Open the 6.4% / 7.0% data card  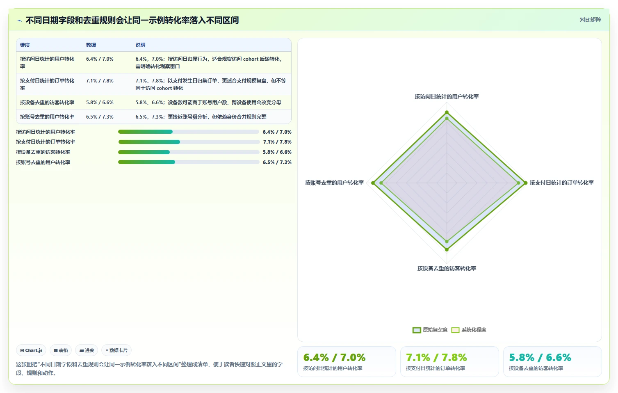click(347, 361)
